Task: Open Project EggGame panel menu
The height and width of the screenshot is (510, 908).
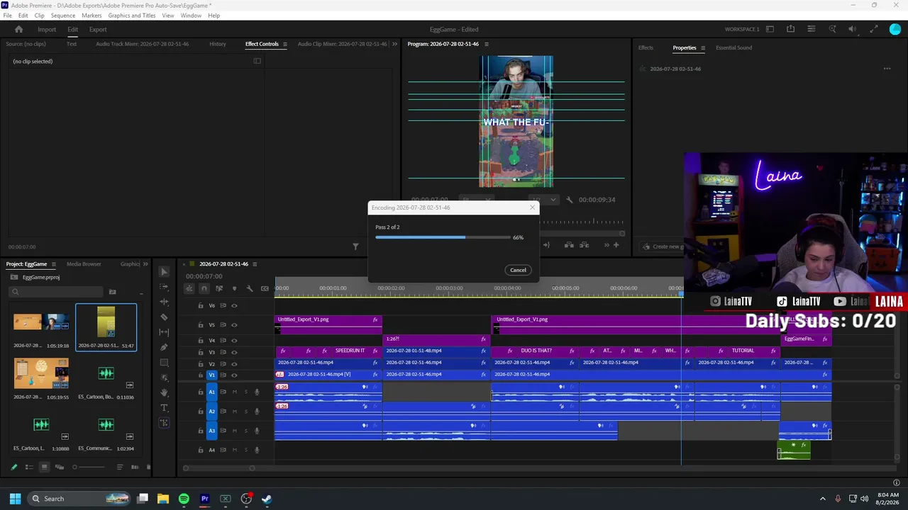Action: pos(53,264)
